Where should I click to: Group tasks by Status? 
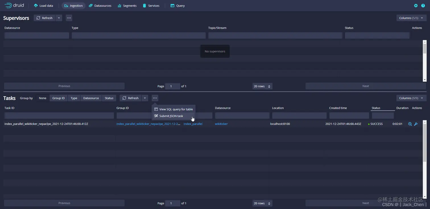coord(109,98)
